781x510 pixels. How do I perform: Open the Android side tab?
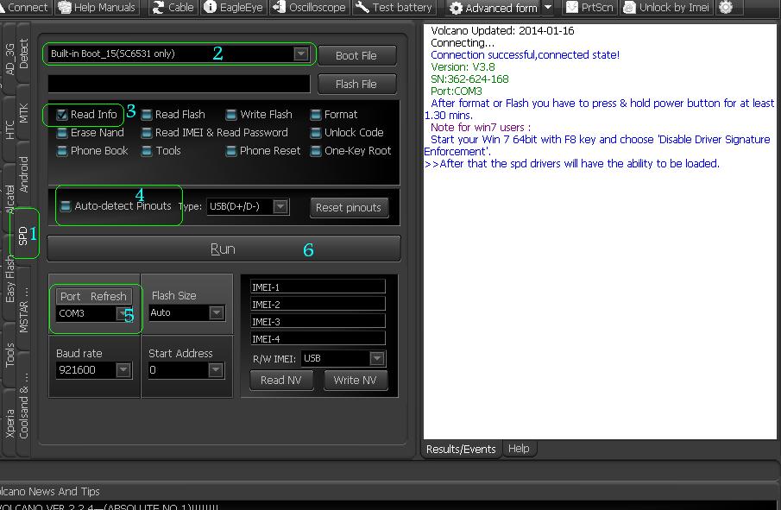click(x=23, y=174)
